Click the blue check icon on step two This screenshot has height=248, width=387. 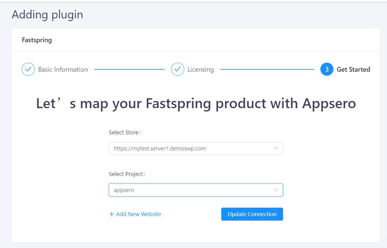(x=178, y=69)
